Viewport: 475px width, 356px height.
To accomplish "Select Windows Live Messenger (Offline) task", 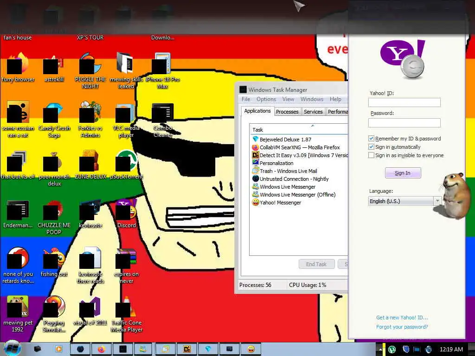I will (300, 194).
